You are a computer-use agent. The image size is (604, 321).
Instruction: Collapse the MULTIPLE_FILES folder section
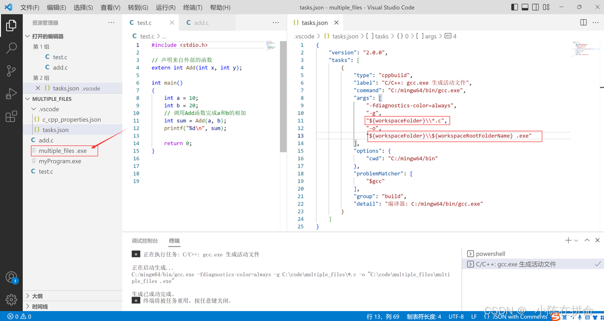point(72,99)
